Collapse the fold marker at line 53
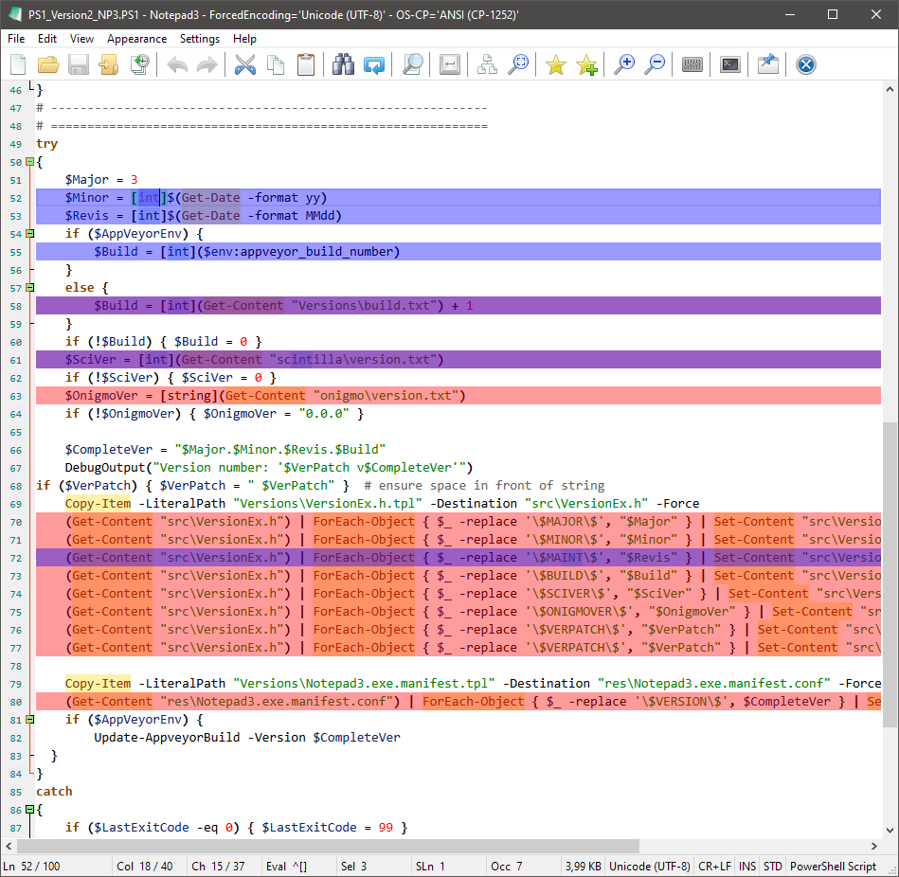899x877 pixels. pyautogui.click(x=29, y=234)
